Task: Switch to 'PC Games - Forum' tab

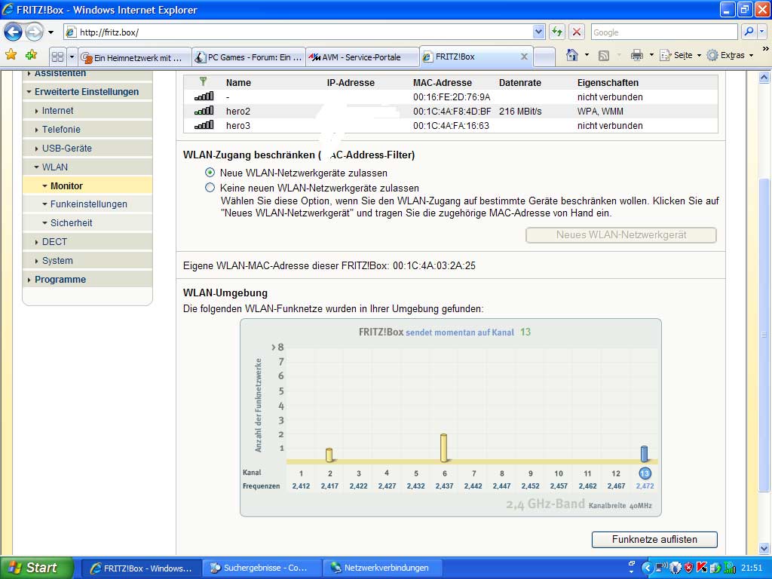Action: click(249, 57)
